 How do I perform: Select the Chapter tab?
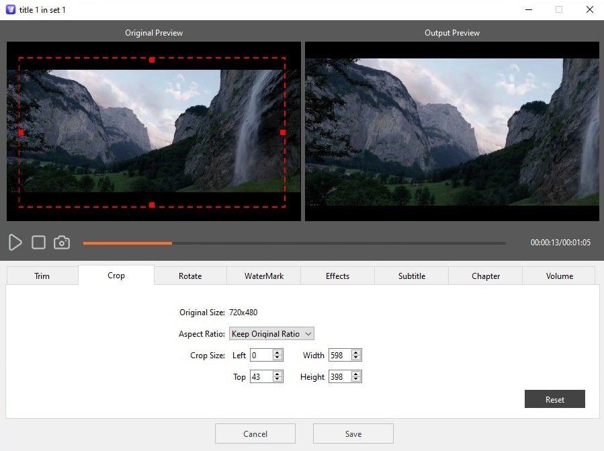[x=485, y=276]
